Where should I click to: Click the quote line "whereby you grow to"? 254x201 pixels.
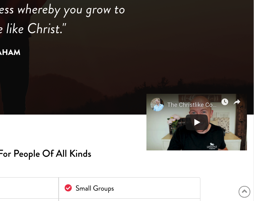point(71,10)
